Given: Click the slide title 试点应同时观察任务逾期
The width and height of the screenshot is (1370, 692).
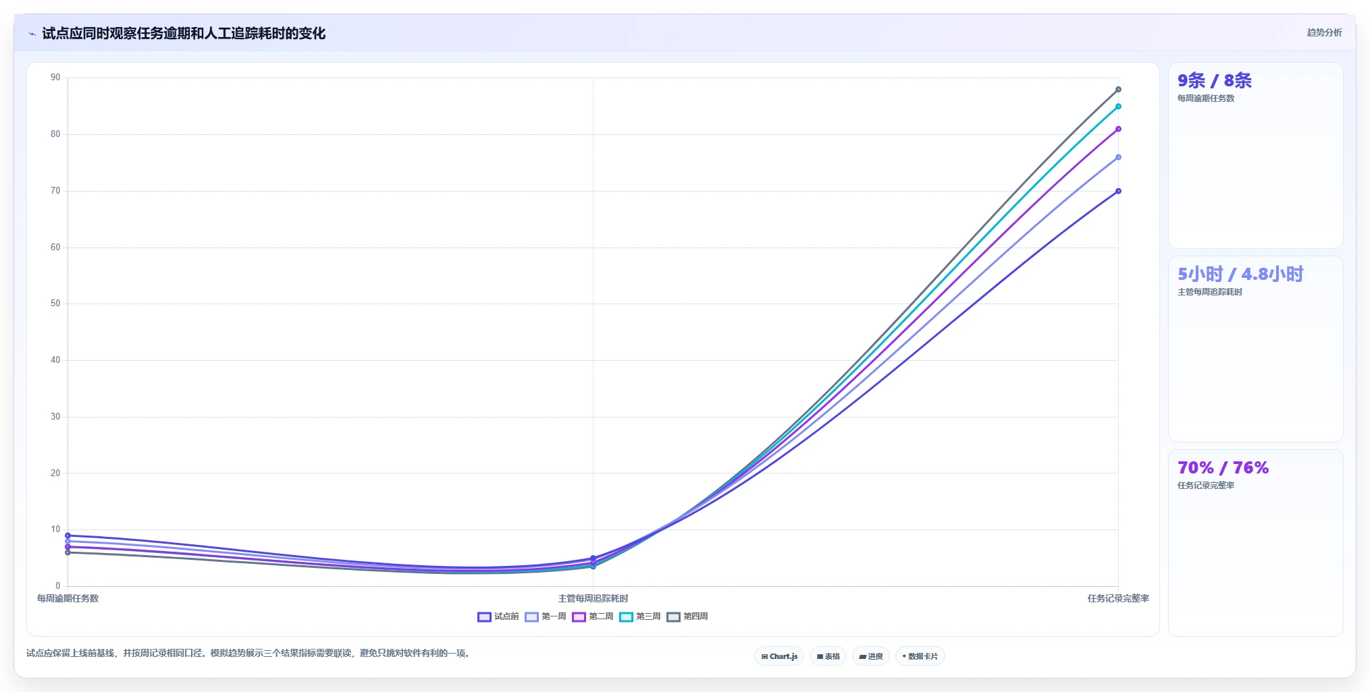Looking at the screenshot, I should coord(184,34).
